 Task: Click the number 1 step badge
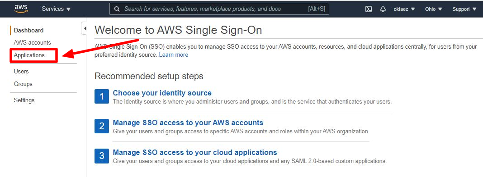coord(102,97)
